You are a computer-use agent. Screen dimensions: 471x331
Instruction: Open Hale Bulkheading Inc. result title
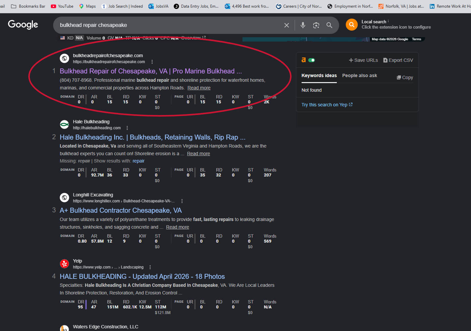point(152,137)
